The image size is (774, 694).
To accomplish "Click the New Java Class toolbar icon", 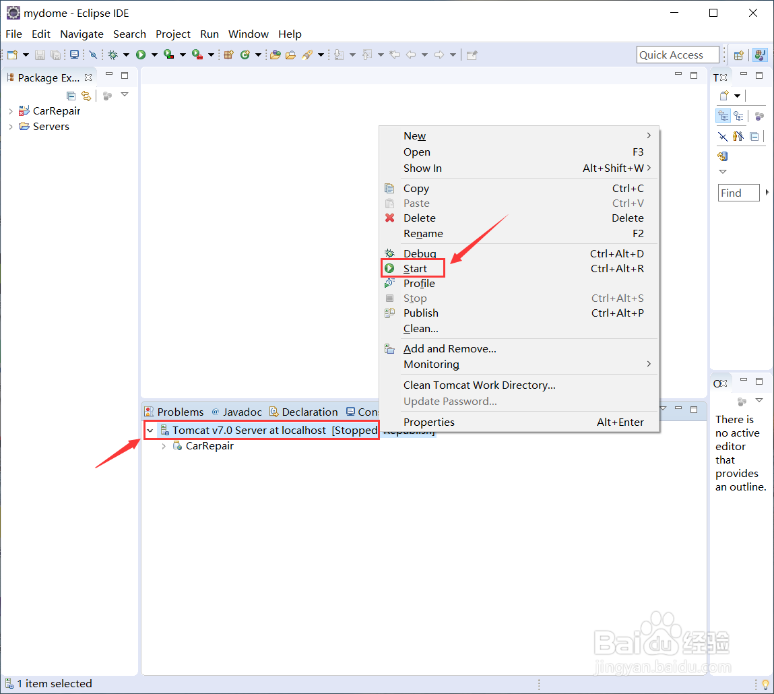I will pyautogui.click(x=245, y=55).
